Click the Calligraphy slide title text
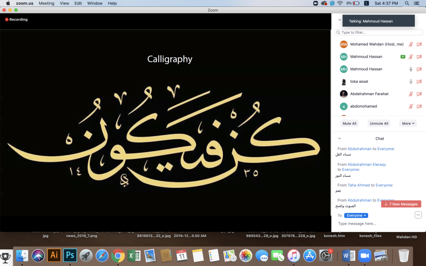 point(170,59)
